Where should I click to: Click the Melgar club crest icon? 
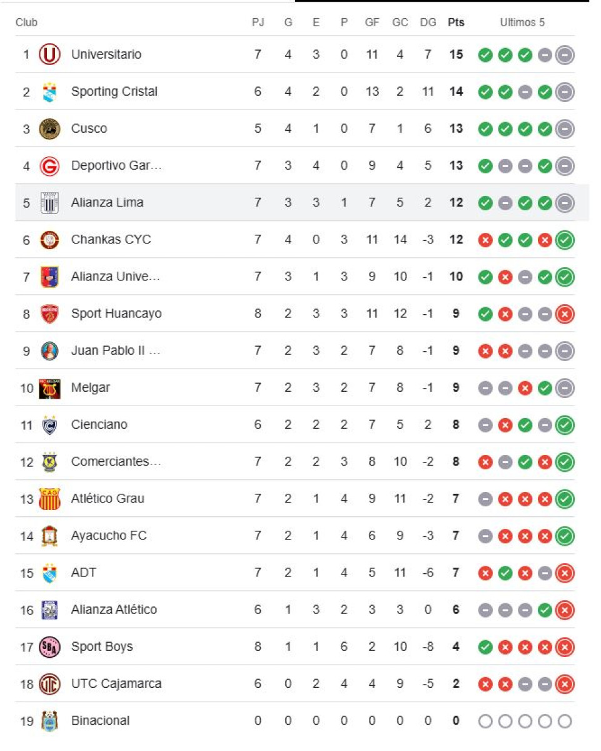pyautogui.click(x=49, y=388)
